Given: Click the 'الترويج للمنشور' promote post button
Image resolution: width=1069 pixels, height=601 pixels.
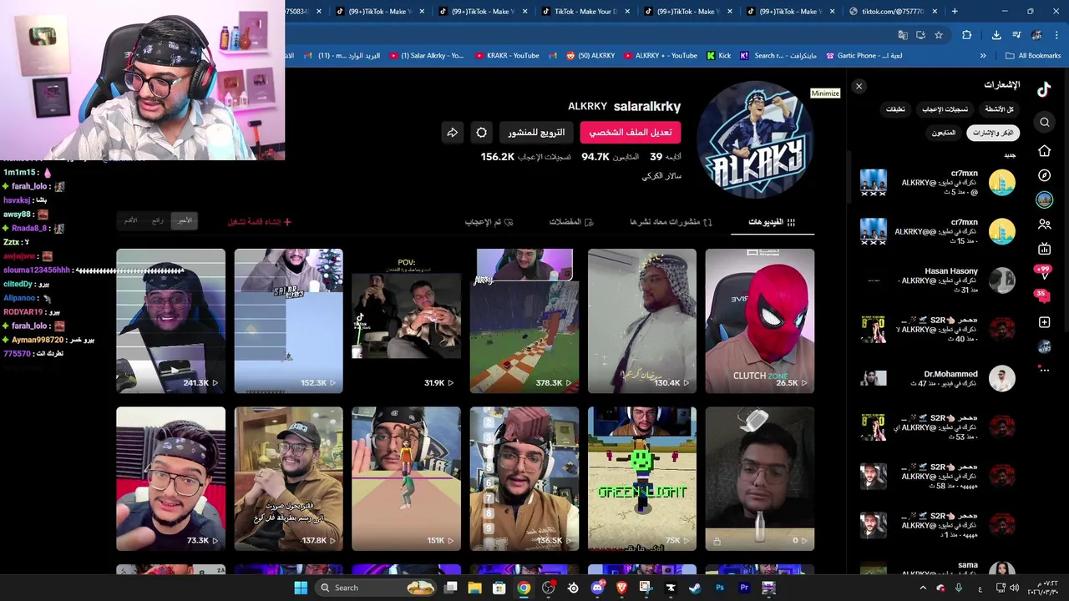Looking at the screenshot, I should tap(536, 132).
